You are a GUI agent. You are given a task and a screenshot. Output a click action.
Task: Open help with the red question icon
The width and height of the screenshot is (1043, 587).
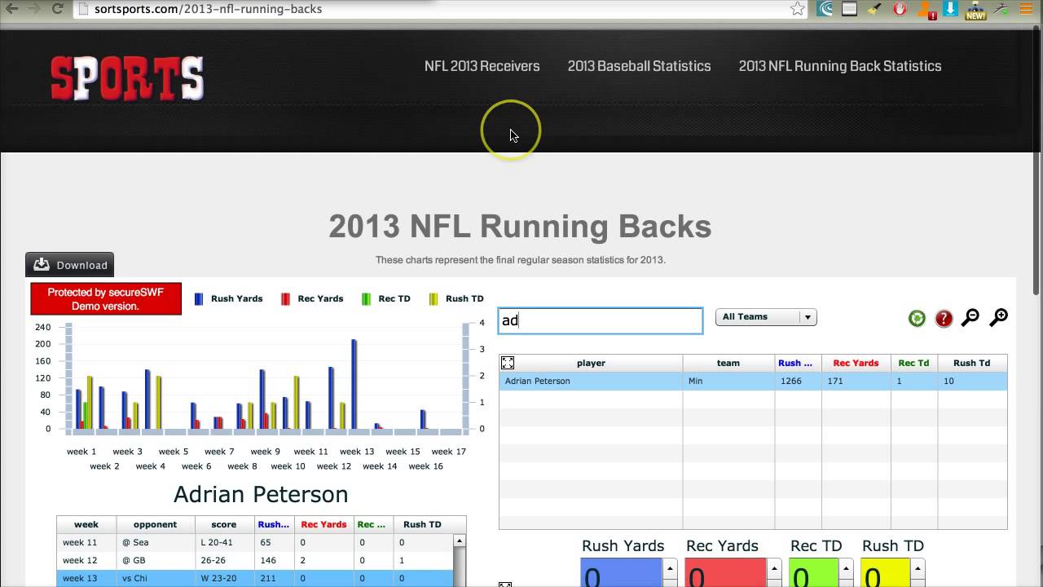tap(944, 318)
